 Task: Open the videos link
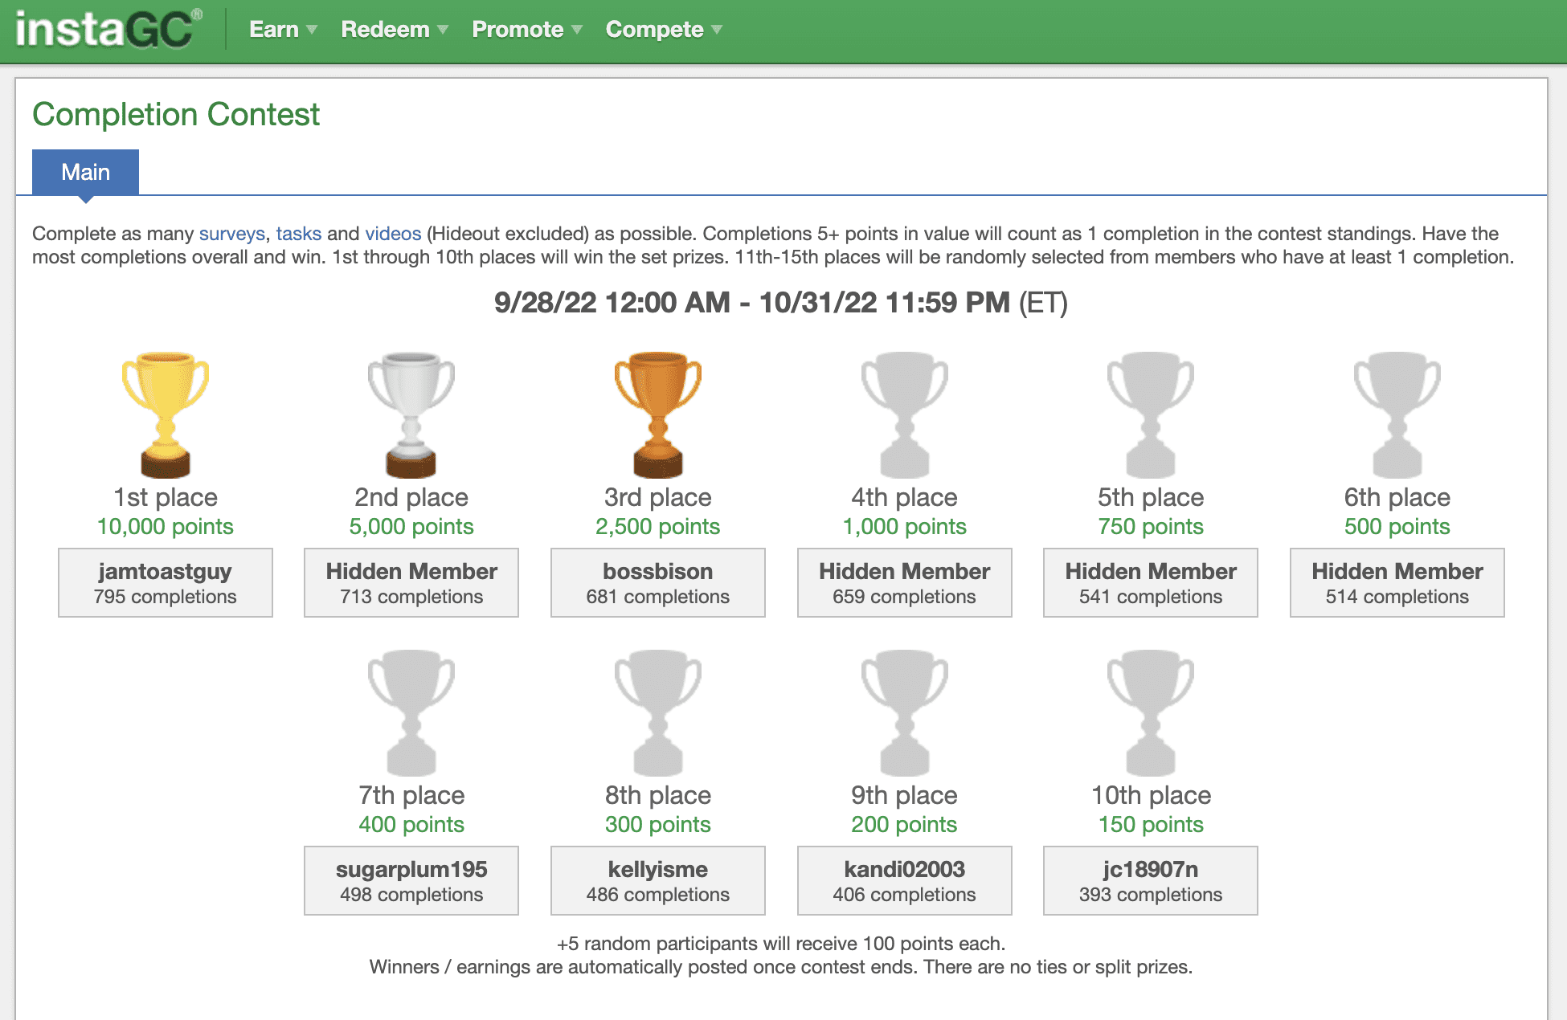393,234
